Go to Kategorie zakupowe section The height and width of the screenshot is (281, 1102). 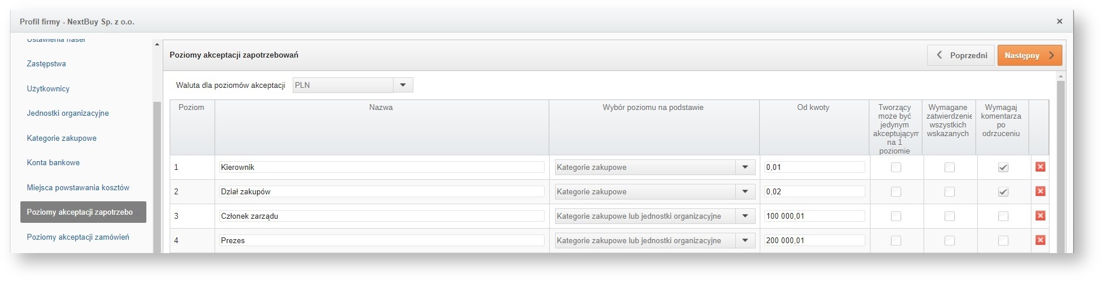[62, 138]
